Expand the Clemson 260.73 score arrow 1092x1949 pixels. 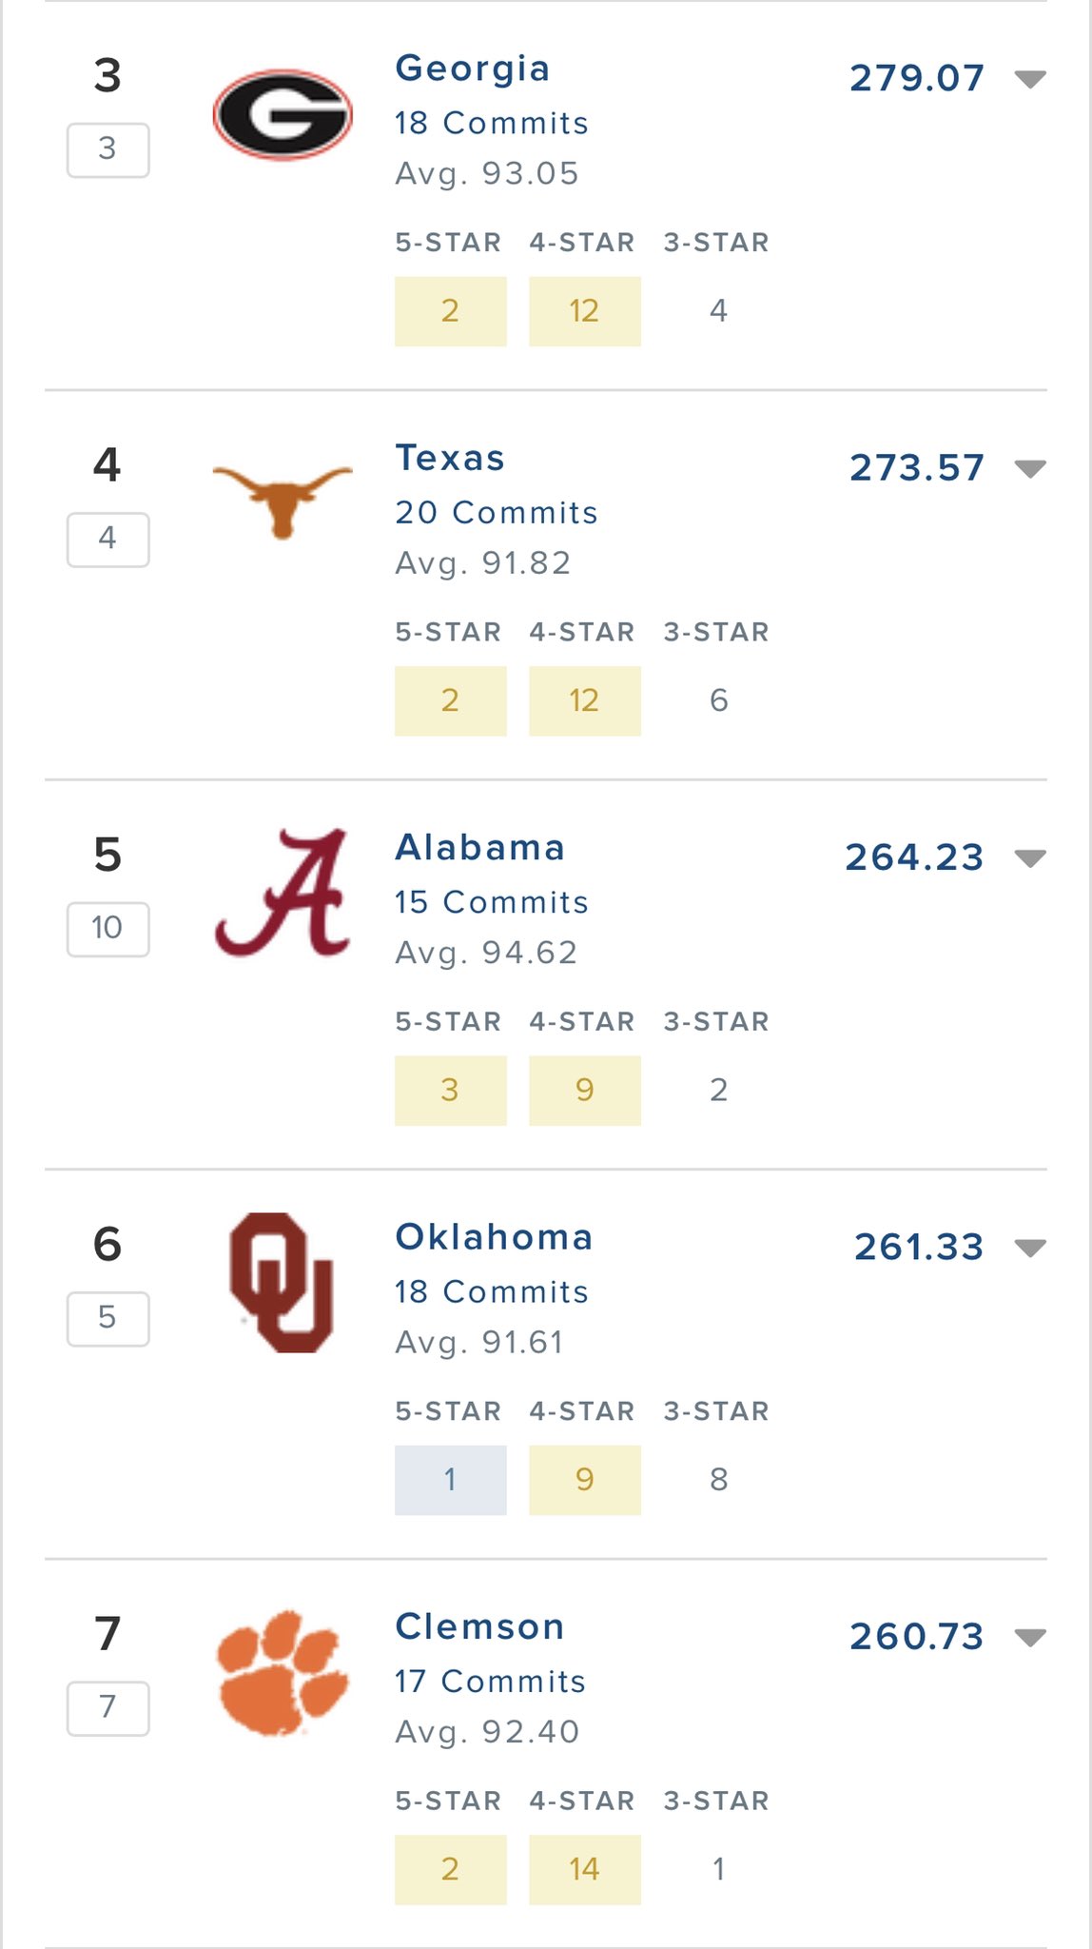(1030, 1637)
